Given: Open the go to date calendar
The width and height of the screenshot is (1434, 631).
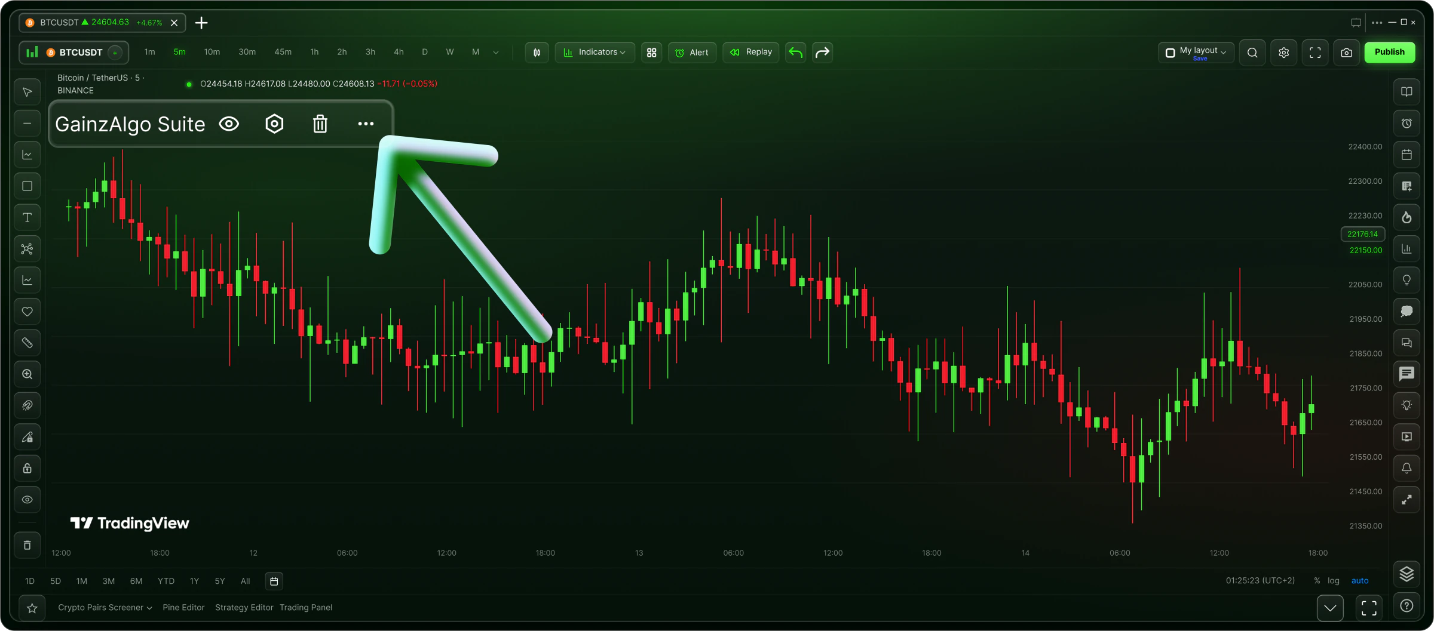Looking at the screenshot, I should pyautogui.click(x=274, y=581).
